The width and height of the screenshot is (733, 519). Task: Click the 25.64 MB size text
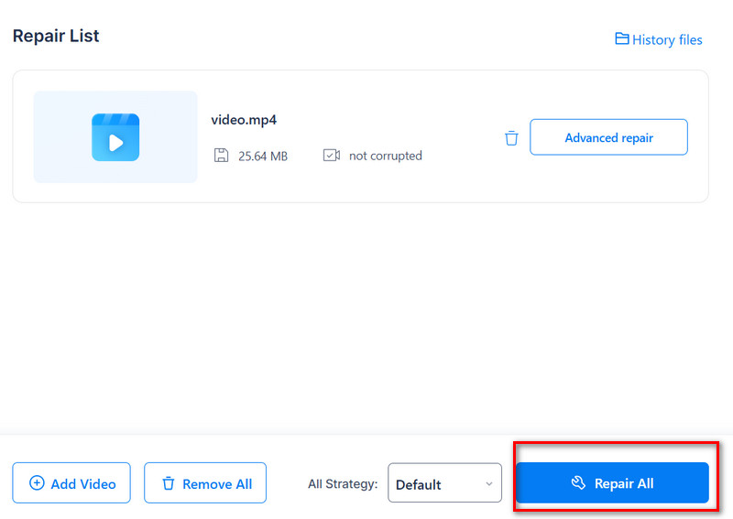coord(263,157)
